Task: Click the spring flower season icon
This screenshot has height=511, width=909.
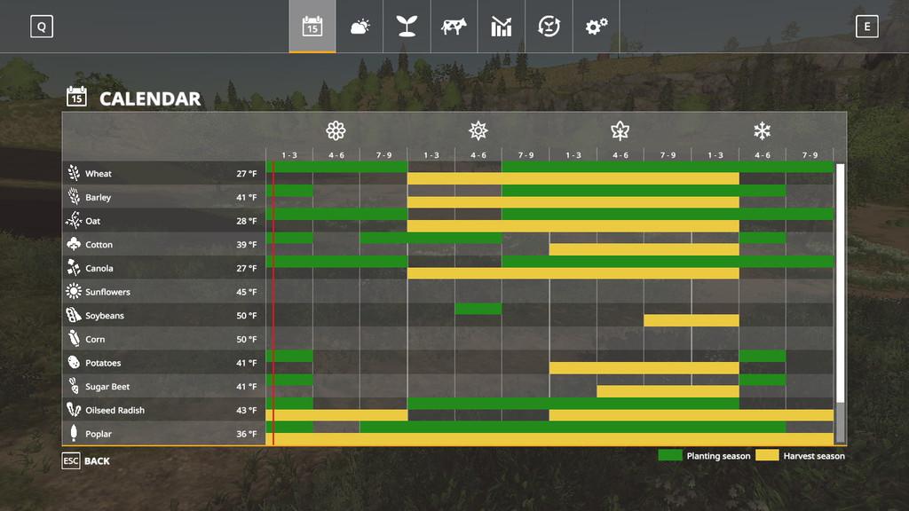Action: point(336,131)
